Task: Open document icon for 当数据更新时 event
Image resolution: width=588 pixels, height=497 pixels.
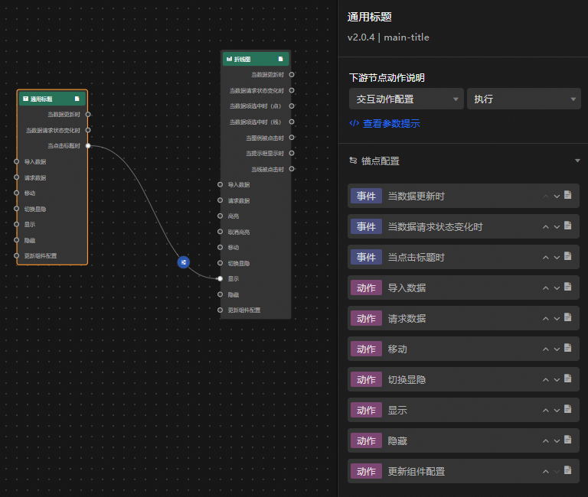Action: point(568,195)
